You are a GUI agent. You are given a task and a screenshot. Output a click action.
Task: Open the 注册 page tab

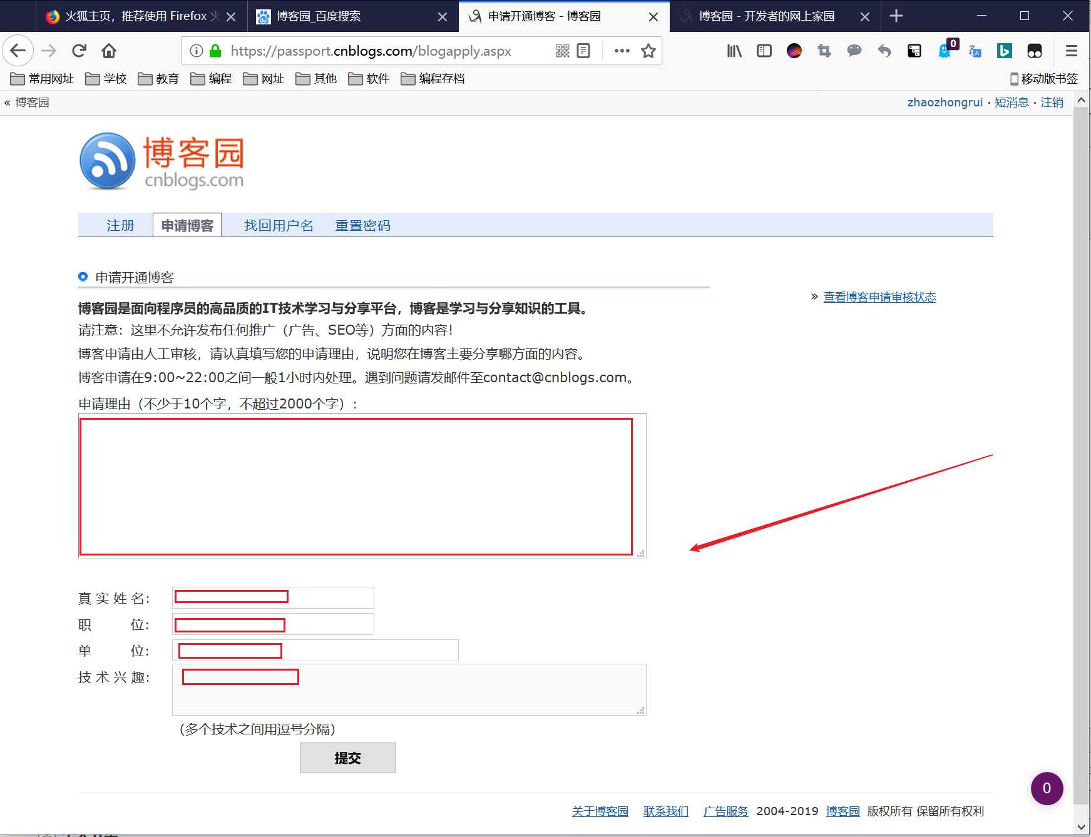coord(120,226)
